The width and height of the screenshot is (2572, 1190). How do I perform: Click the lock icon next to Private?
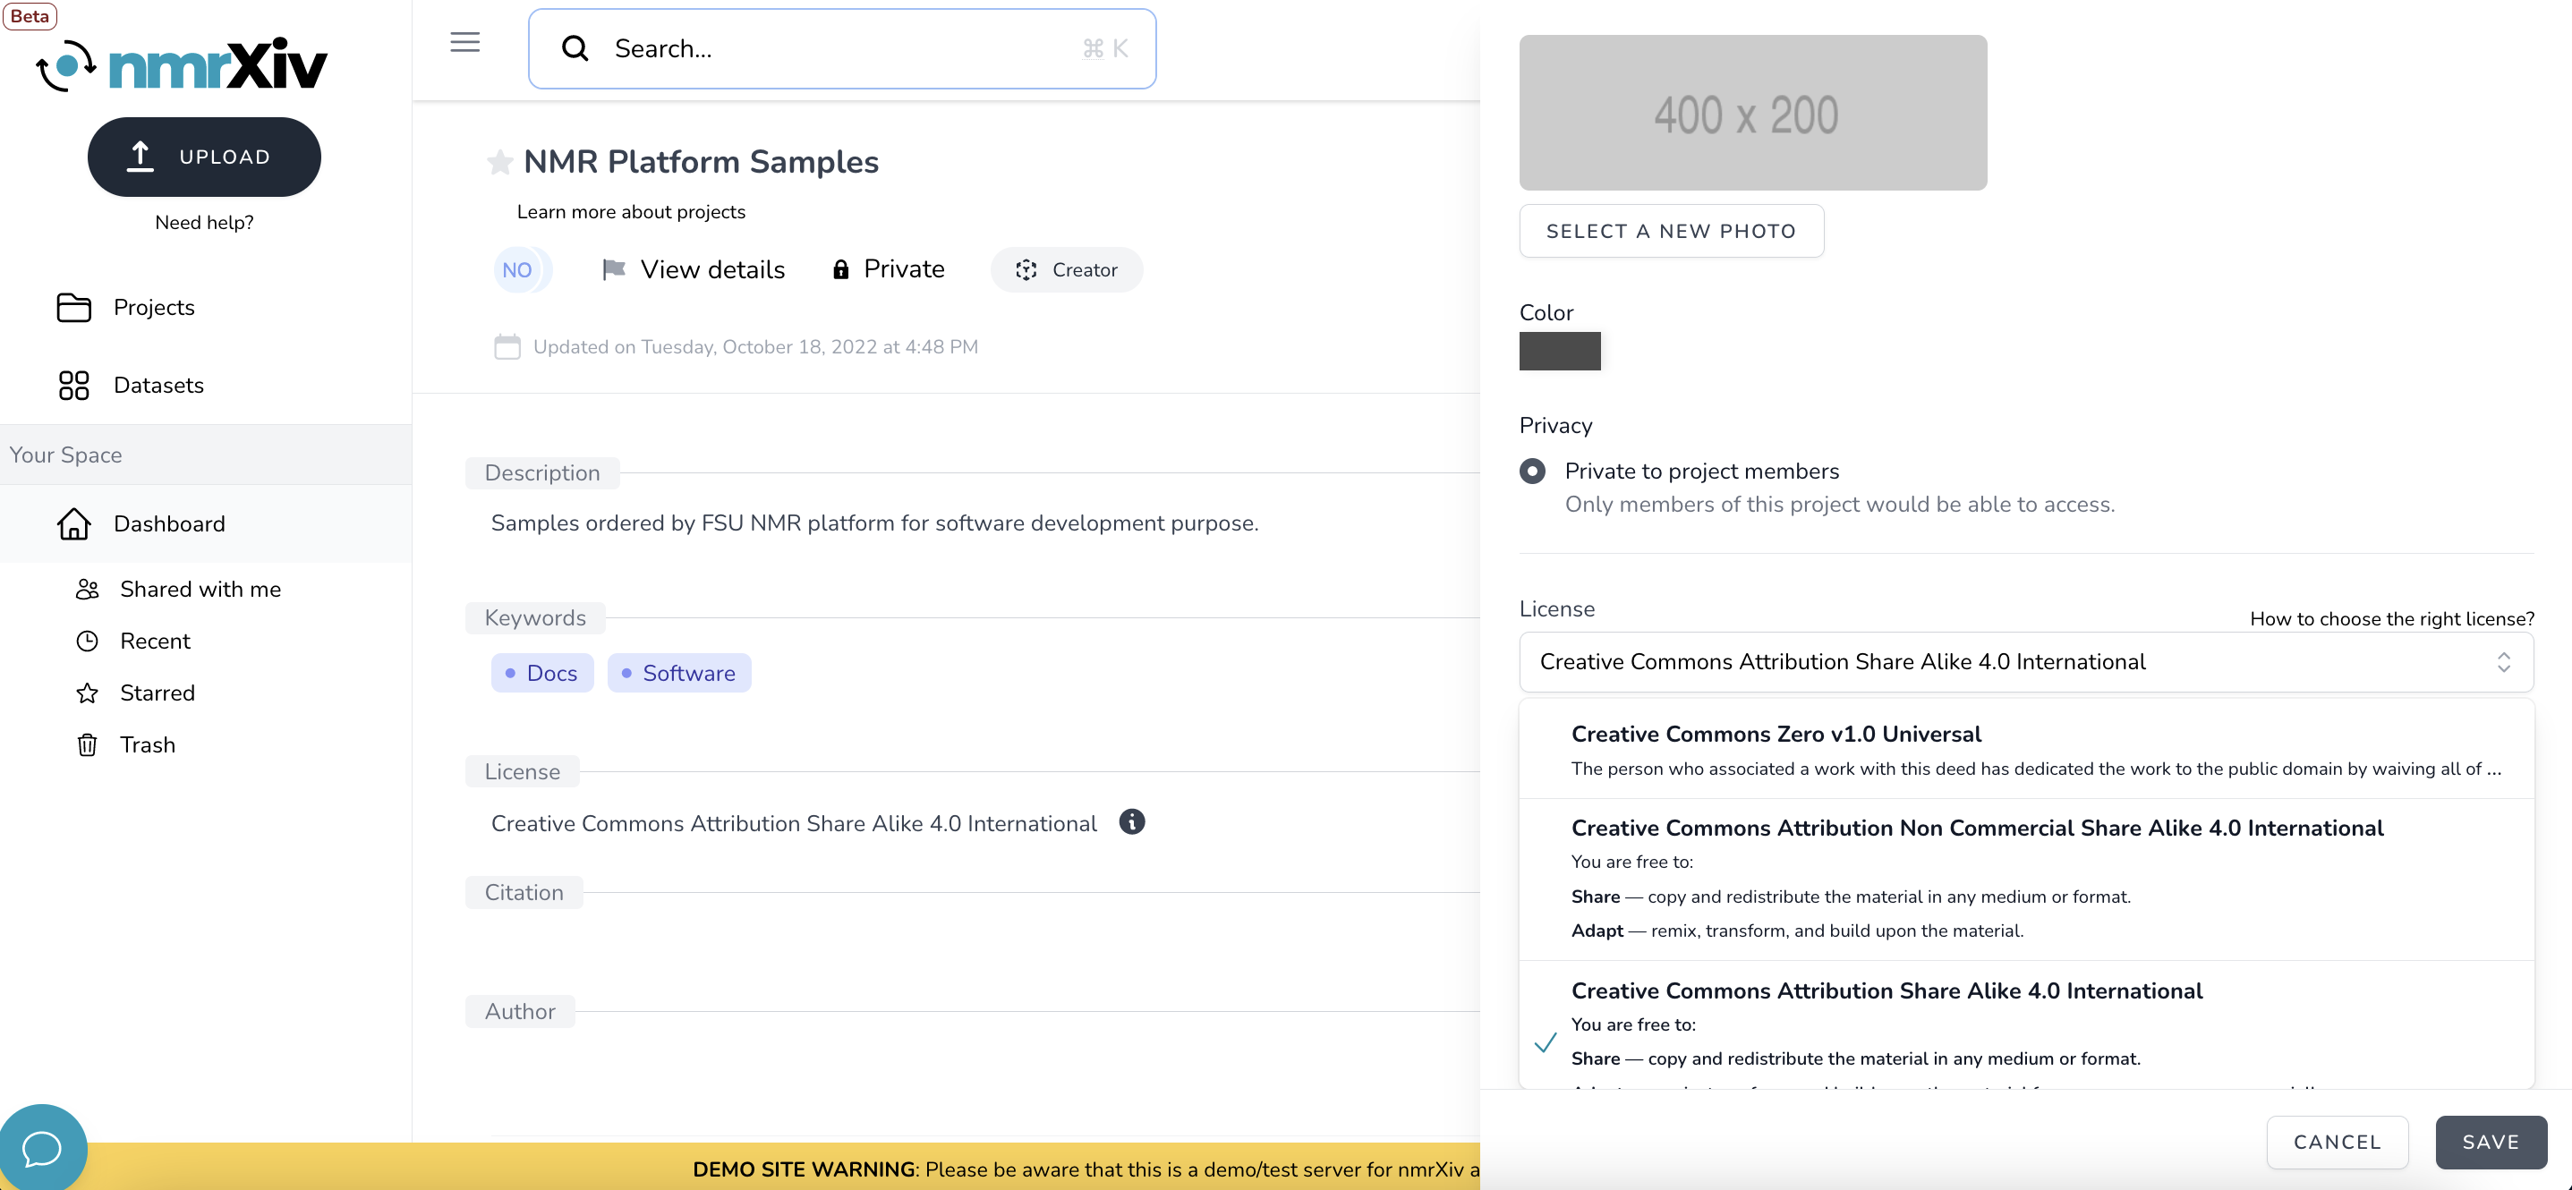(840, 269)
